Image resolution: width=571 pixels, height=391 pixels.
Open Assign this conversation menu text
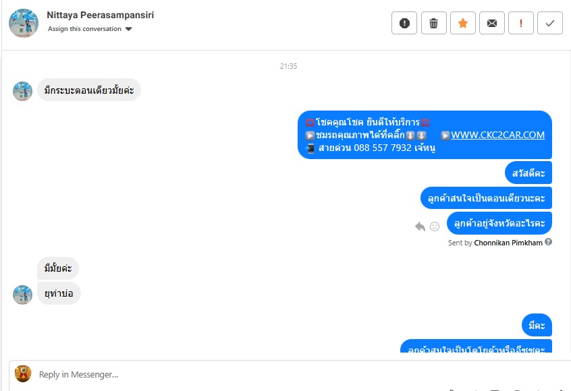pos(84,29)
